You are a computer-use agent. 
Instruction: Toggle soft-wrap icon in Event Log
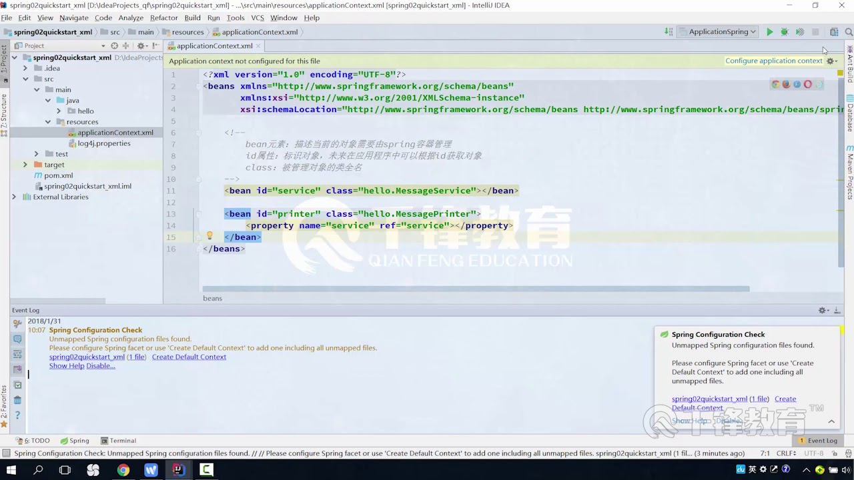click(17, 355)
